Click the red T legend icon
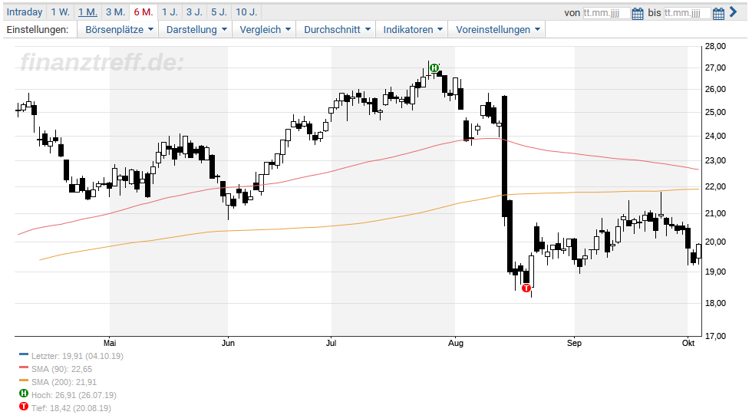This screenshot has width=752, height=415. pyautogui.click(x=24, y=407)
